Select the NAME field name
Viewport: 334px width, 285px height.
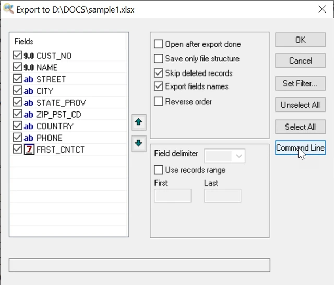click(x=47, y=67)
